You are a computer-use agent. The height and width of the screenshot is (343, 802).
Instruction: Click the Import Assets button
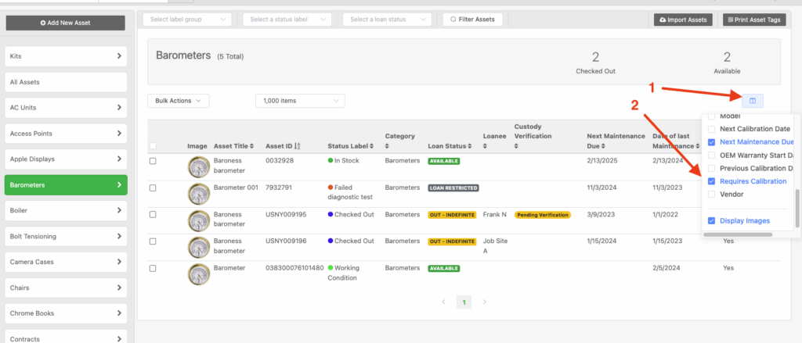[683, 20]
